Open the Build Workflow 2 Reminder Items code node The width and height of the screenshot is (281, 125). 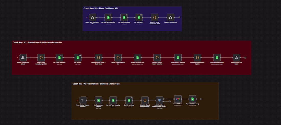pyautogui.click(x=145, y=100)
